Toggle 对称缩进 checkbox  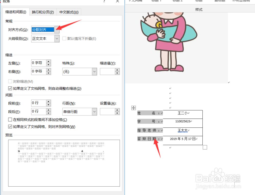click(x=10, y=81)
